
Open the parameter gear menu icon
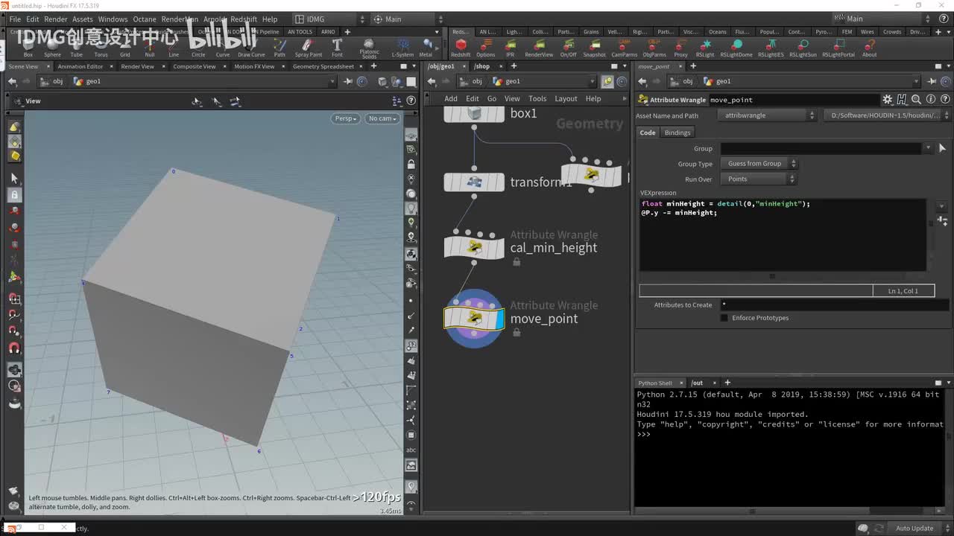(x=887, y=100)
